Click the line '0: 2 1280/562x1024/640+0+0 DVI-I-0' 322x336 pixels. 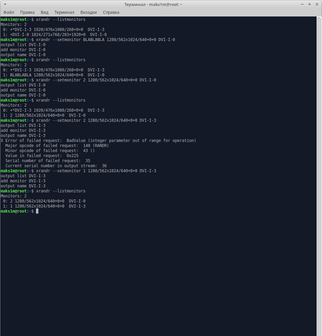[44, 201]
